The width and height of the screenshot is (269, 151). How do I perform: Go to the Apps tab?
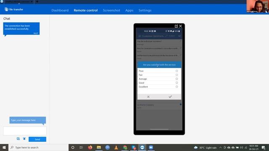pyautogui.click(x=129, y=10)
